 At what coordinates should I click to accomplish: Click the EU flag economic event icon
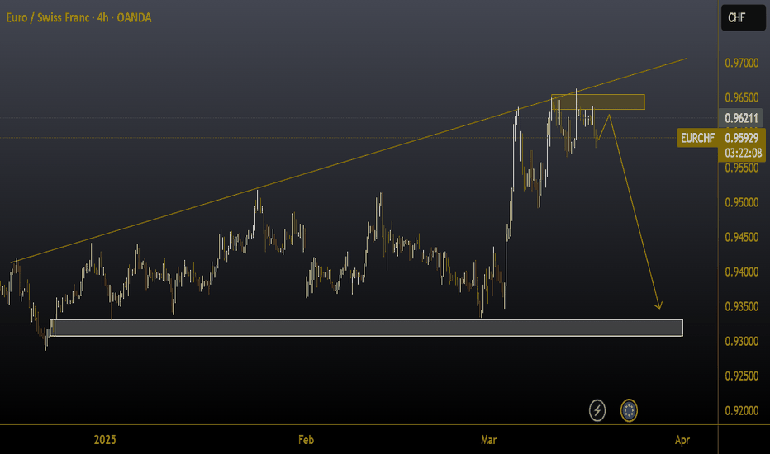click(629, 410)
